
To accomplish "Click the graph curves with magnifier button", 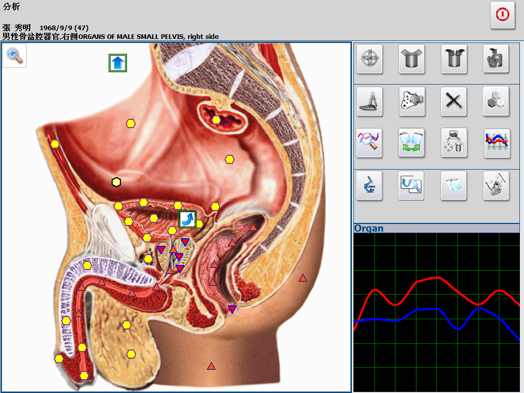I will tap(369, 143).
